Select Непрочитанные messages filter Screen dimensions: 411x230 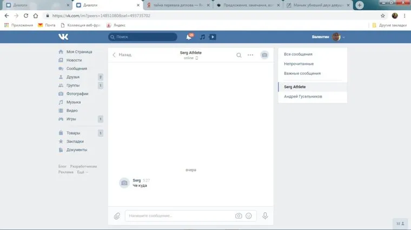pos(299,64)
